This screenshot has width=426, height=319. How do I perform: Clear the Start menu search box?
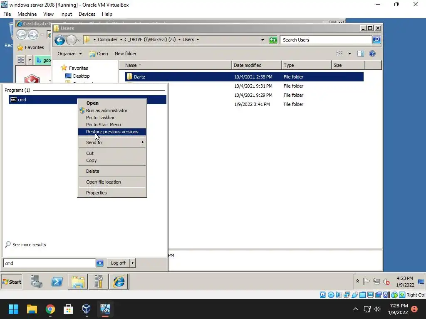pyautogui.click(x=100, y=263)
